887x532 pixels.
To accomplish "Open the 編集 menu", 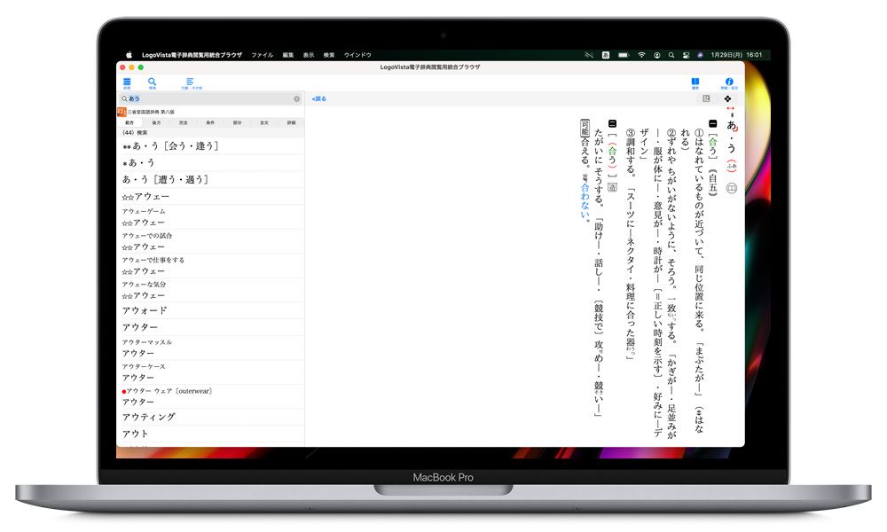I will pyautogui.click(x=288, y=55).
